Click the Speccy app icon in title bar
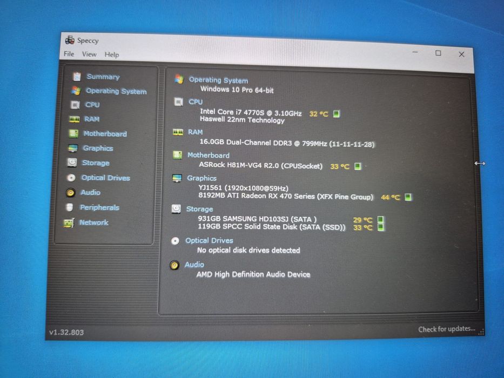Screen dimensions: 504x378 point(70,40)
